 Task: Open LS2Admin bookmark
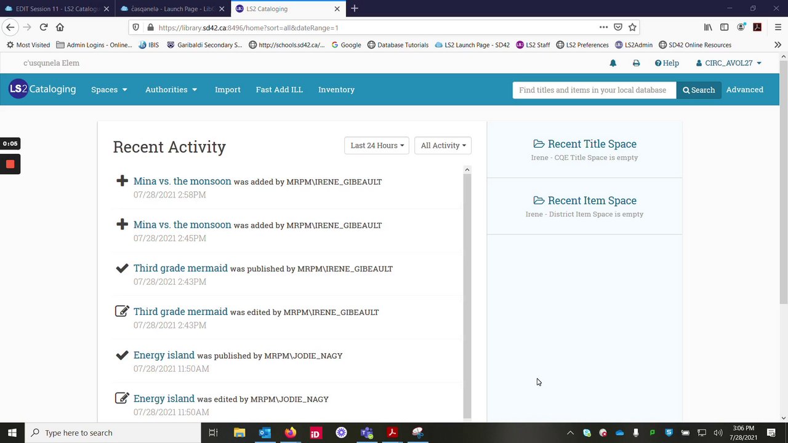[633, 45]
